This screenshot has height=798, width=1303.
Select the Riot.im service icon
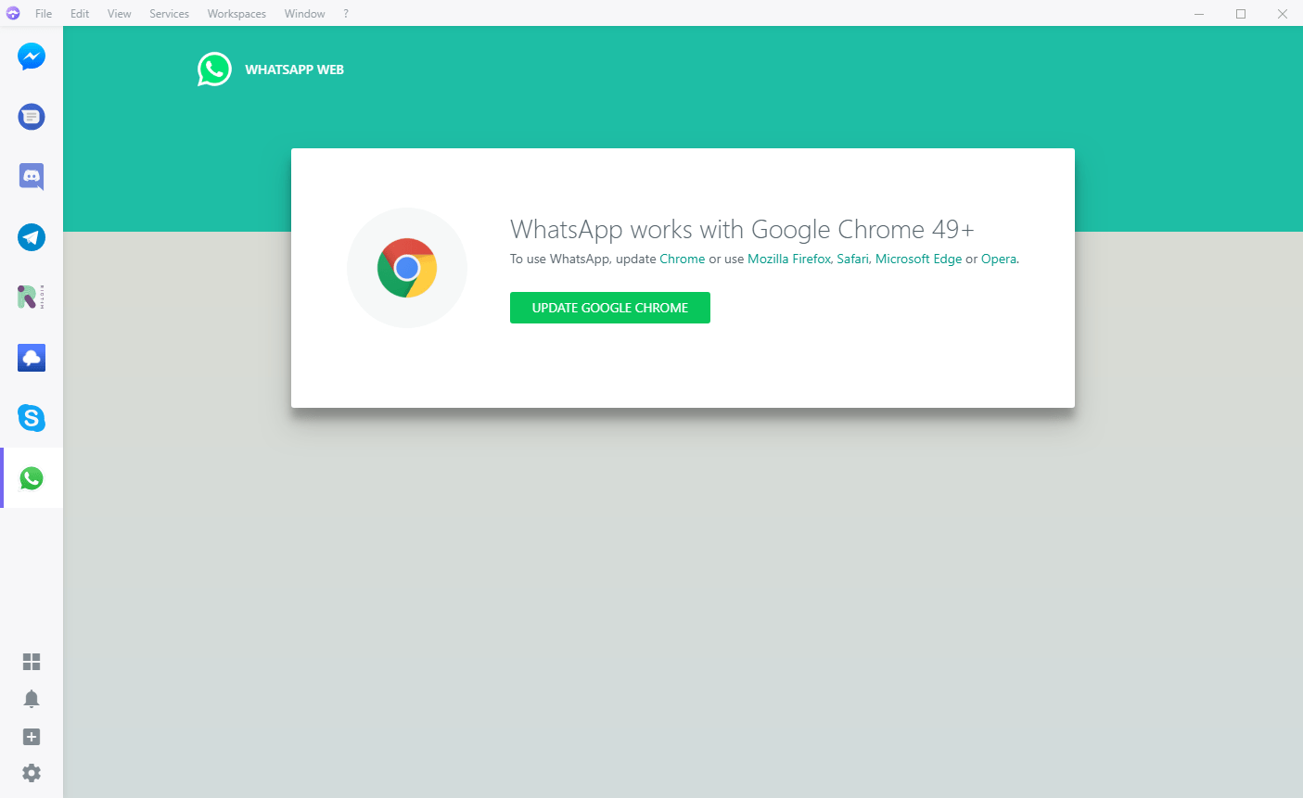click(32, 298)
